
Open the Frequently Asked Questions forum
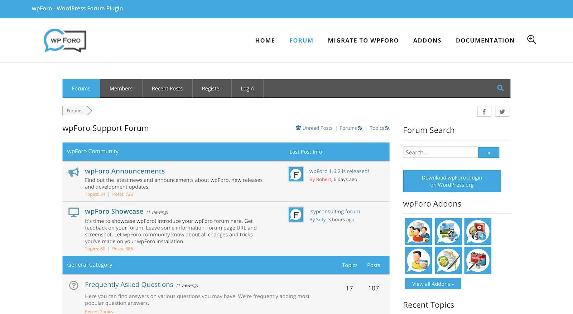click(129, 285)
